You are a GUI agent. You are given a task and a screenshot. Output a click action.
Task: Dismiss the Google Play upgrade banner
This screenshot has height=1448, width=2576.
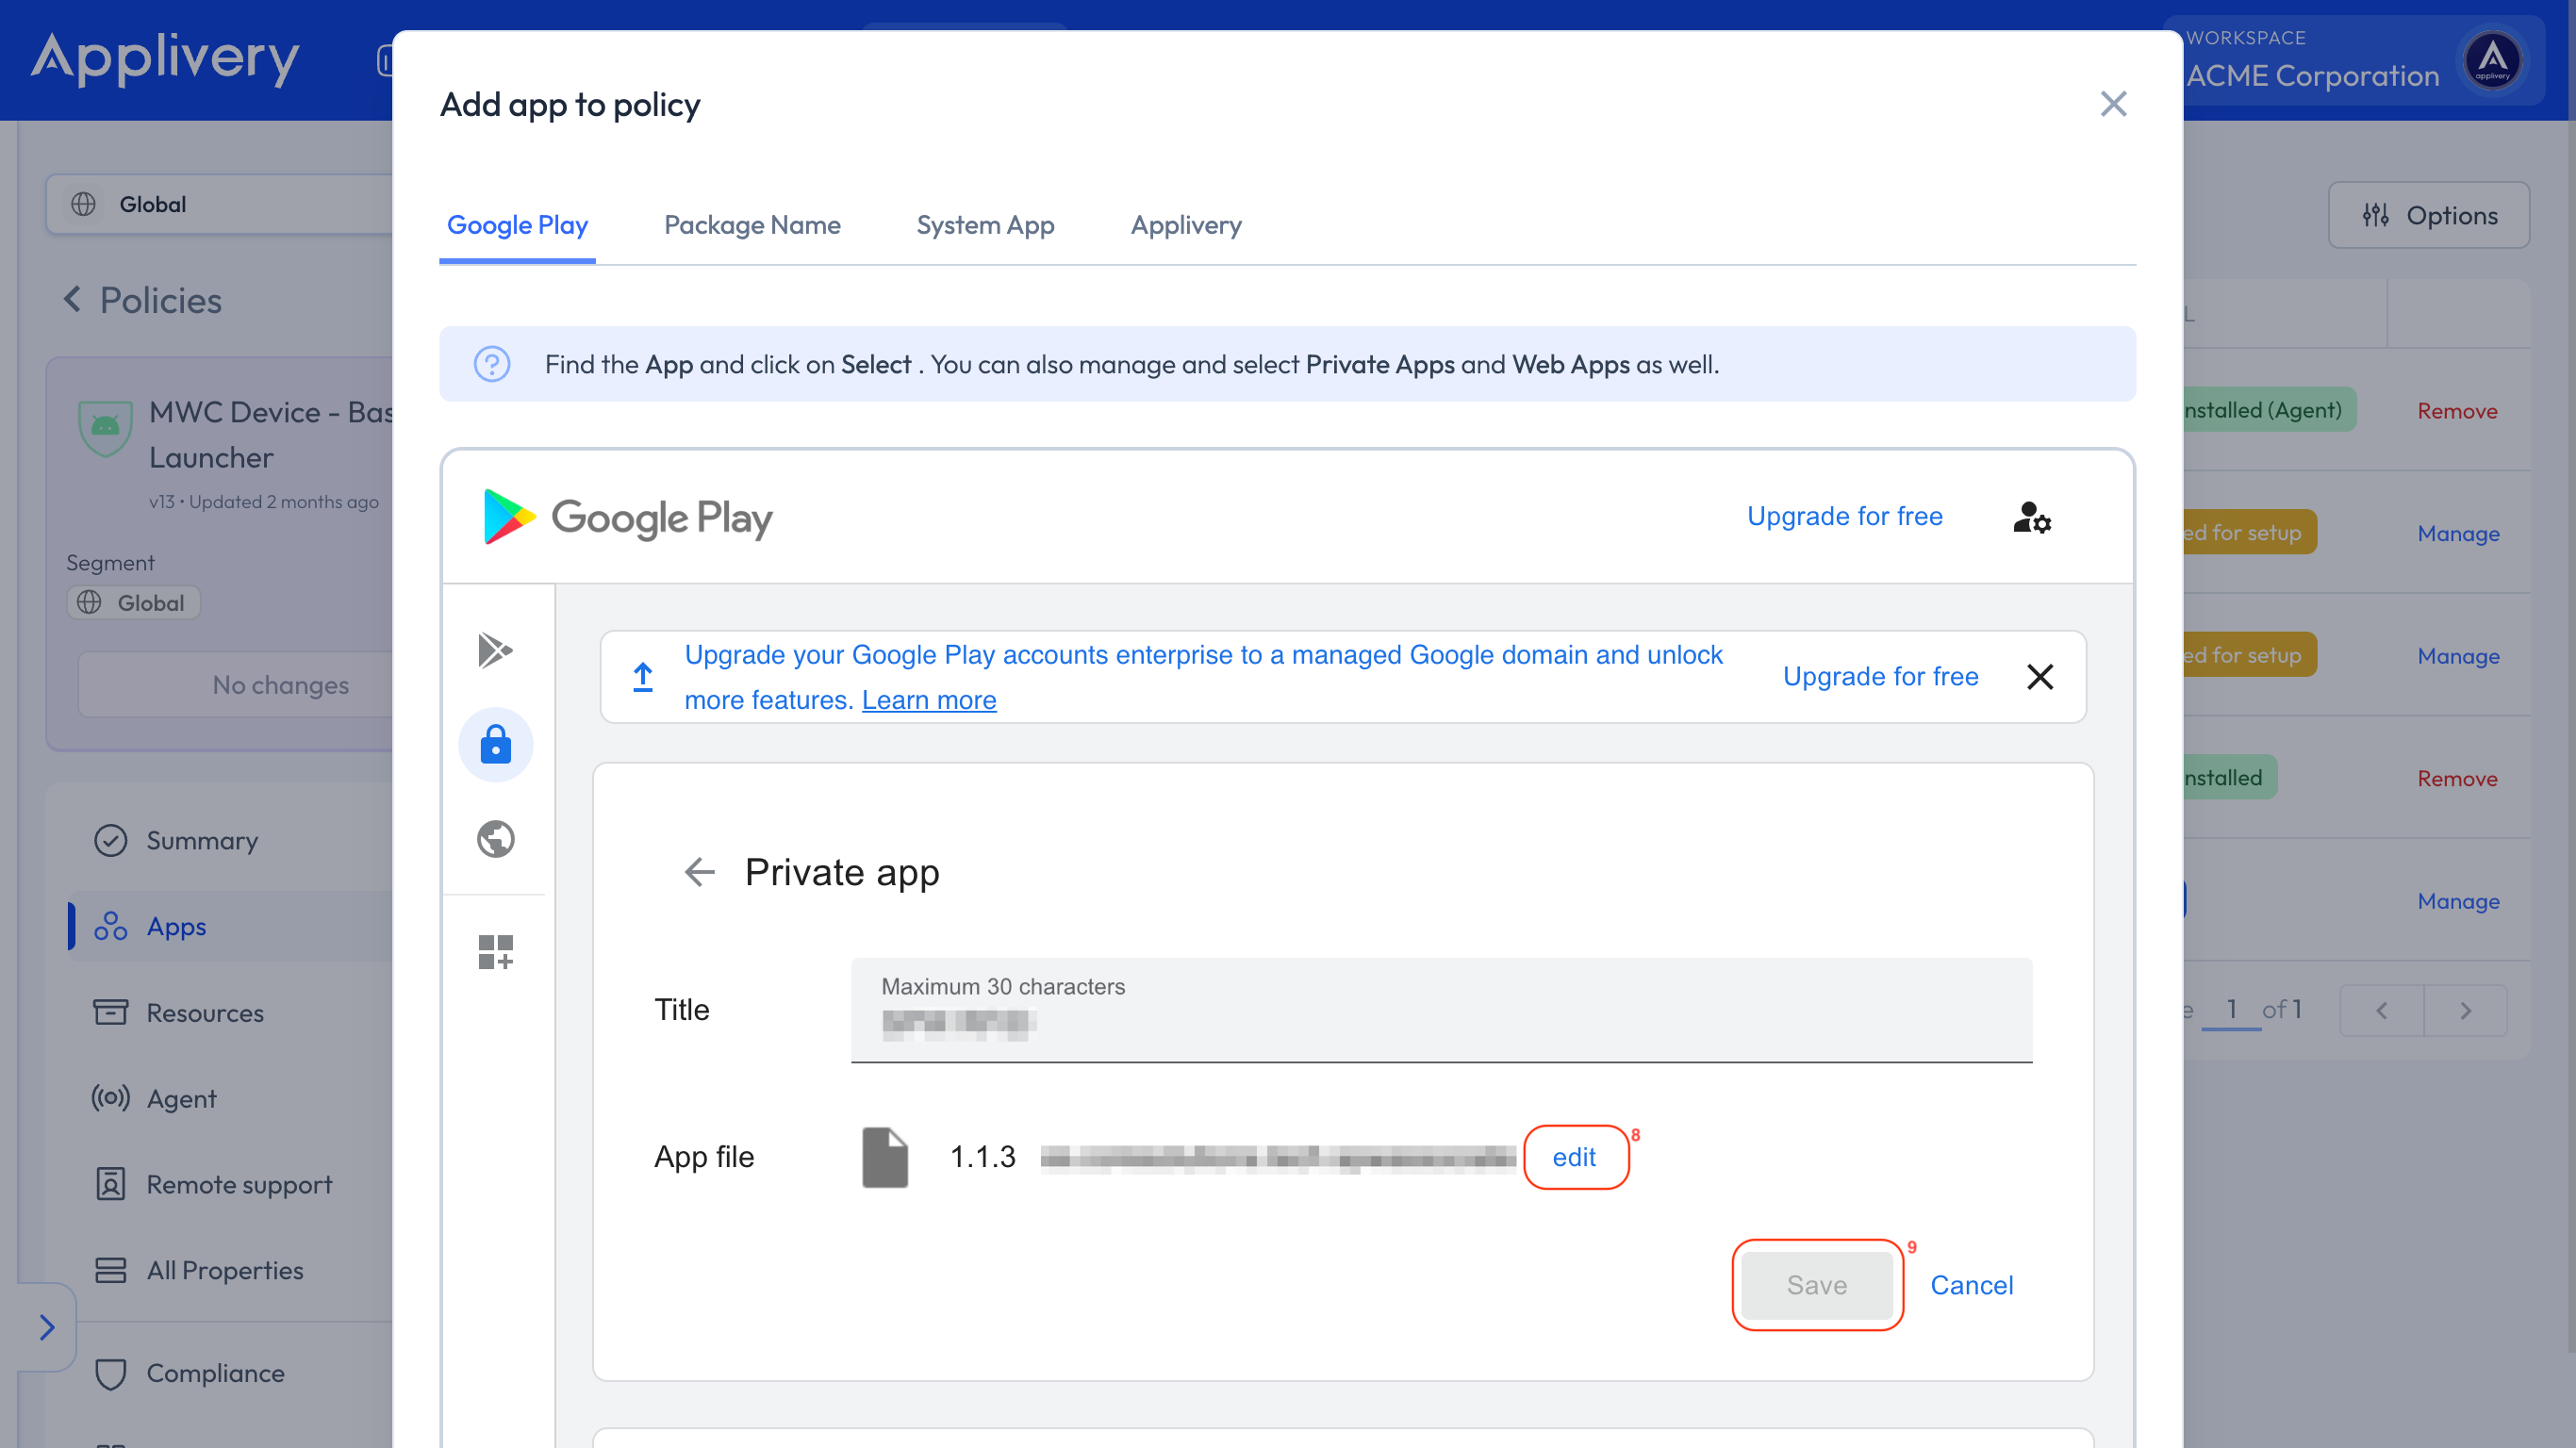click(2040, 676)
